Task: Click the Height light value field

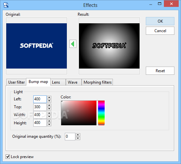Action: pyautogui.click(x=40, y=123)
